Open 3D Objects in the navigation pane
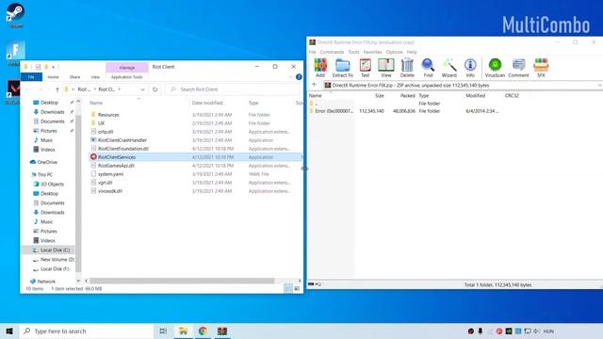 pyautogui.click(x=48, y=185)
